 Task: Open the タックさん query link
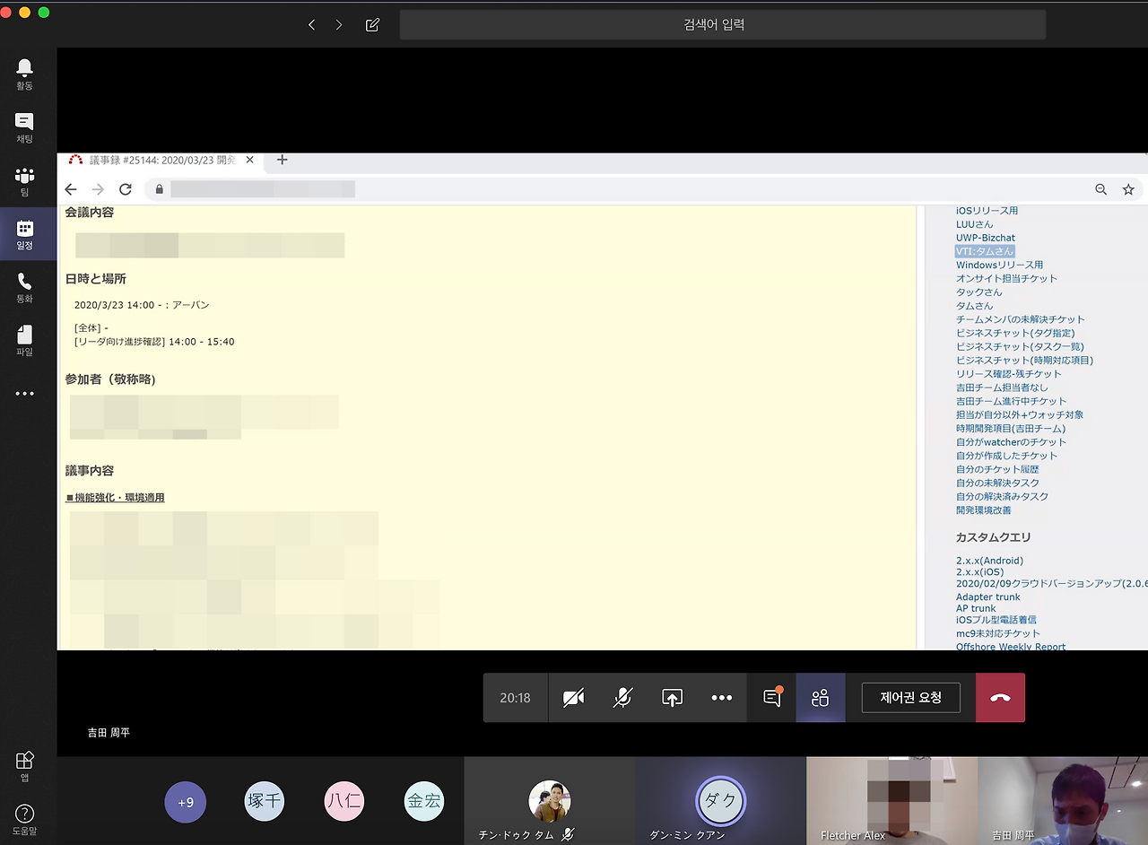point(978,292)
